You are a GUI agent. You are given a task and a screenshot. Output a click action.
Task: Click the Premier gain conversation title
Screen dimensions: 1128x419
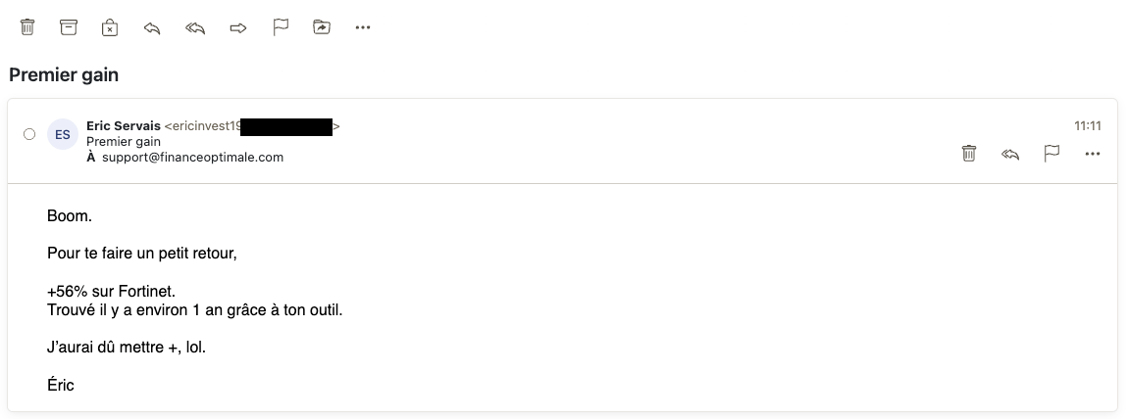[64, 74]
